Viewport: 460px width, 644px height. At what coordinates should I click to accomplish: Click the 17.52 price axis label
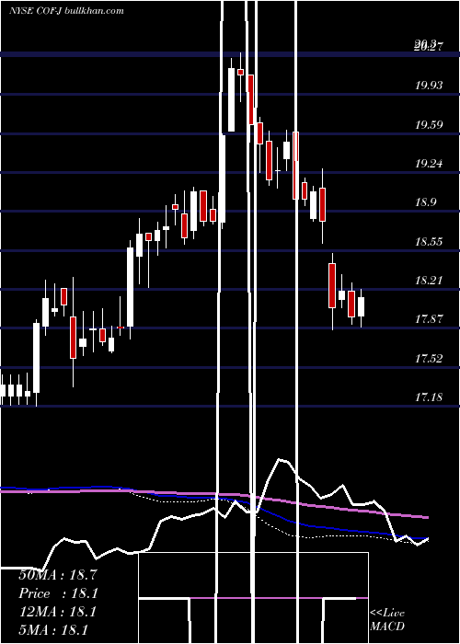point(429,358)
